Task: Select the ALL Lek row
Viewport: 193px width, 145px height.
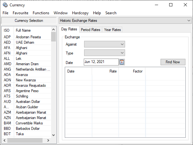Action: [x=26, y=59]
